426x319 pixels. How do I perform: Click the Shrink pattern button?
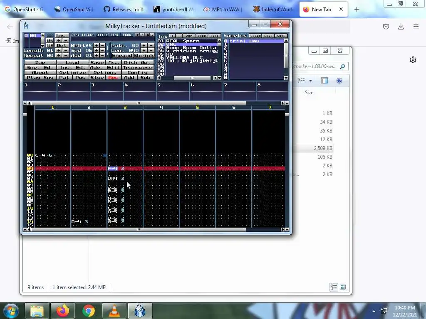144,55
